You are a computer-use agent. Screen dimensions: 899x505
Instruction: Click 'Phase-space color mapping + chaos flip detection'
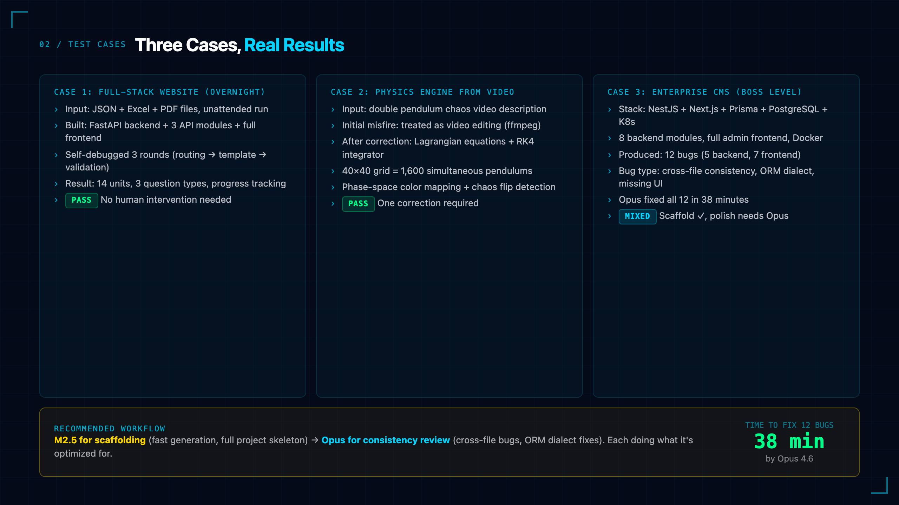coord(449,187)
